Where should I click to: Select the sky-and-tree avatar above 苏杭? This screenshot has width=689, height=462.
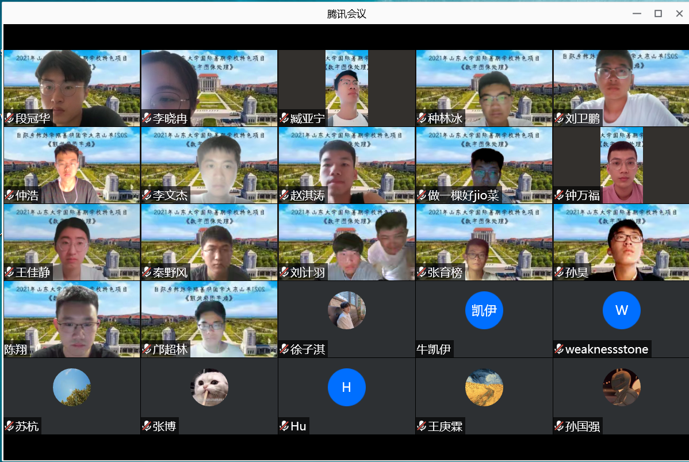(72, 387)
